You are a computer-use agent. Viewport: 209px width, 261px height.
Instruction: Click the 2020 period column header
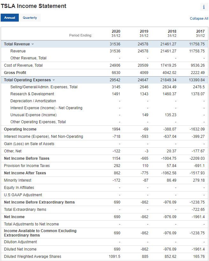pos(116,33)
